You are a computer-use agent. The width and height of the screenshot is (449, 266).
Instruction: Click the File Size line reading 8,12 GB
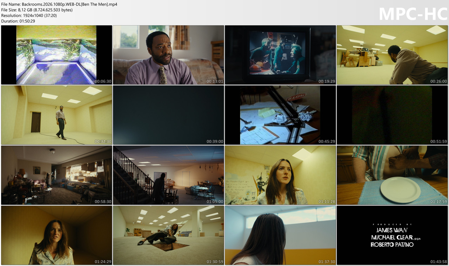coord(37,10)
